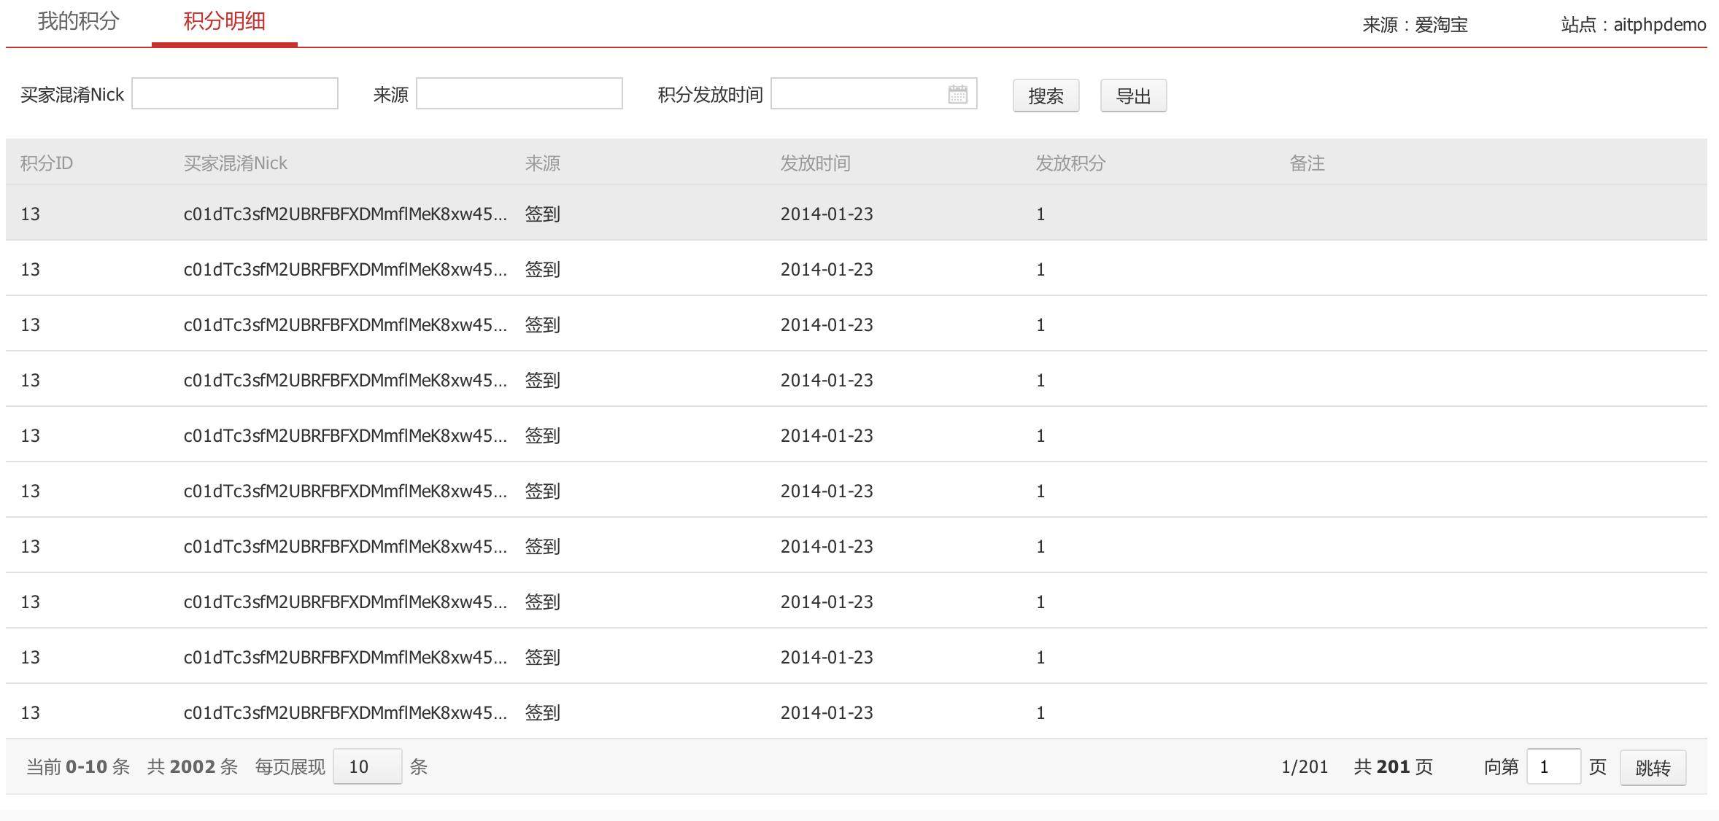Focus the 买家混淆Nick input field

click(x=234, y=94)
